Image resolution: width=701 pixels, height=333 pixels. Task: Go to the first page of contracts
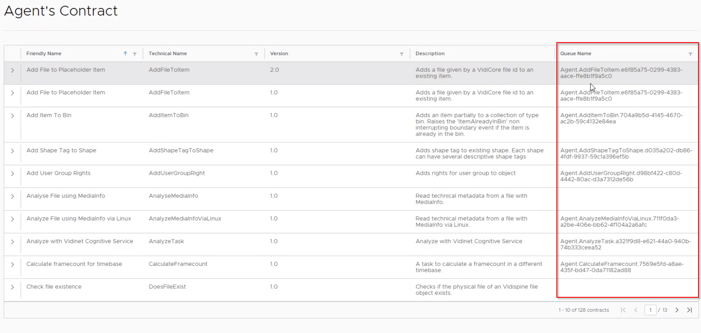(623, 310)
